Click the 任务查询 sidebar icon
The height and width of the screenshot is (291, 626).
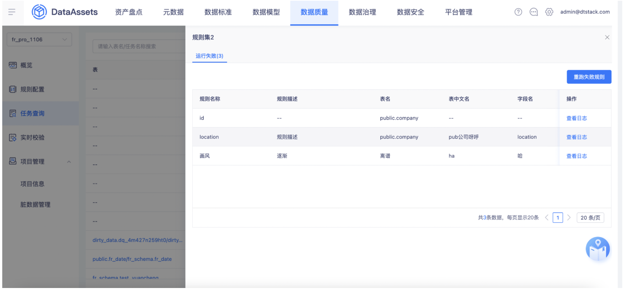coord(13,113)
